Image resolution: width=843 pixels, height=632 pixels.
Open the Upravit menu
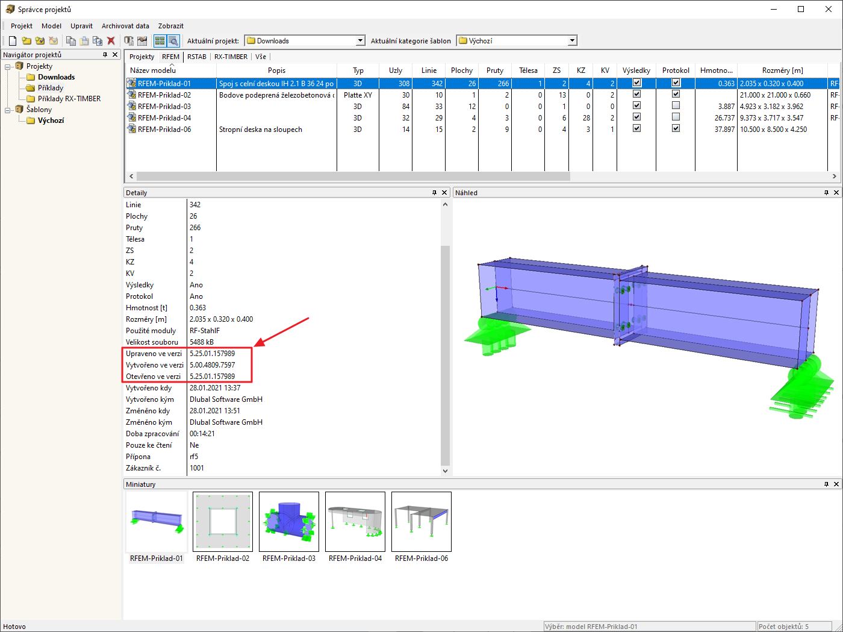click(x=81, y=26)
